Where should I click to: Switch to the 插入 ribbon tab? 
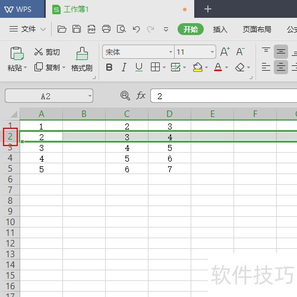(x=220, y=30)
